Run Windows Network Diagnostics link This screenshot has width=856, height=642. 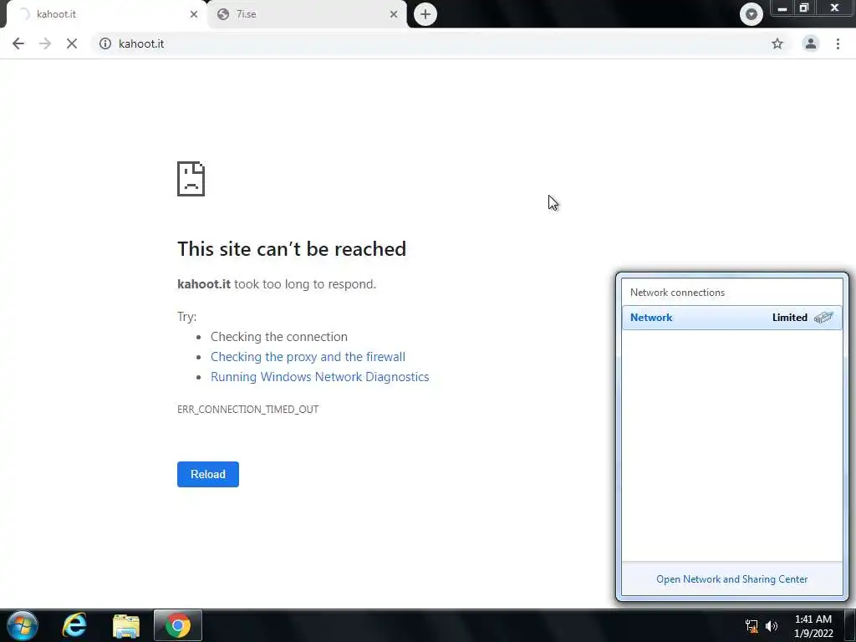(x=320, y=377)
